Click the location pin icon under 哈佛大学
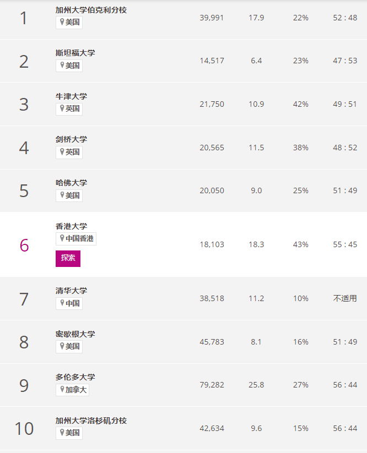 62,195
